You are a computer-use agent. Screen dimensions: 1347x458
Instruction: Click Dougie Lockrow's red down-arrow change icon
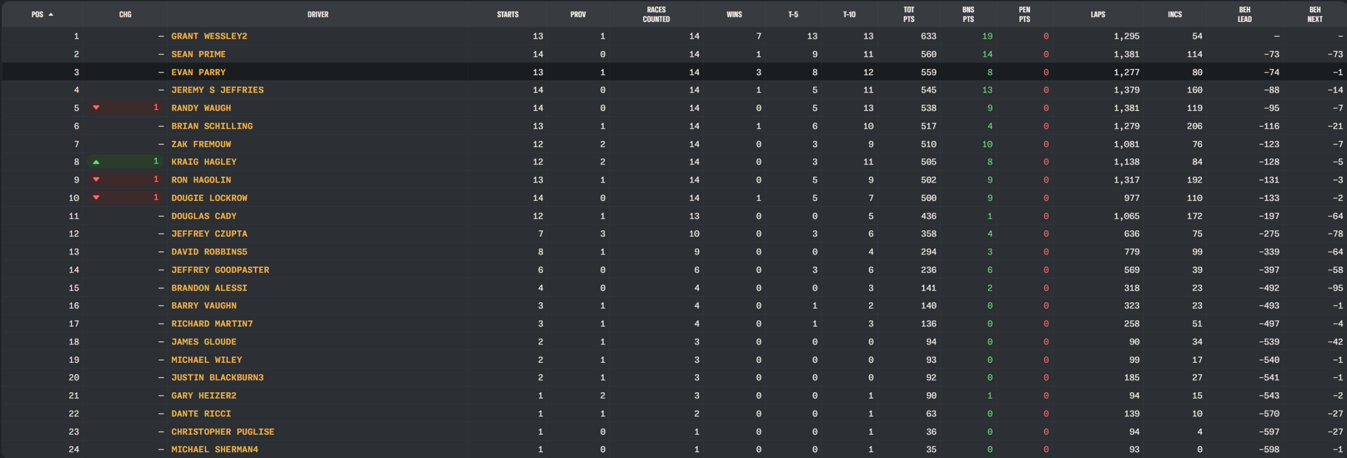click(96, 198)
